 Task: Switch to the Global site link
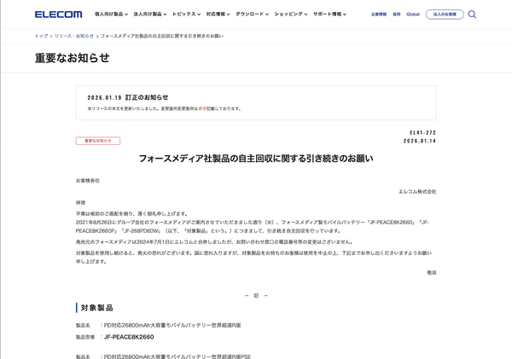[x=413, y=14]
